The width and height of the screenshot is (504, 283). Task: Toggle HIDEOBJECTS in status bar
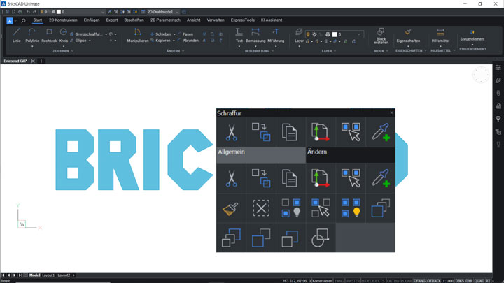[x=373, y=281]
